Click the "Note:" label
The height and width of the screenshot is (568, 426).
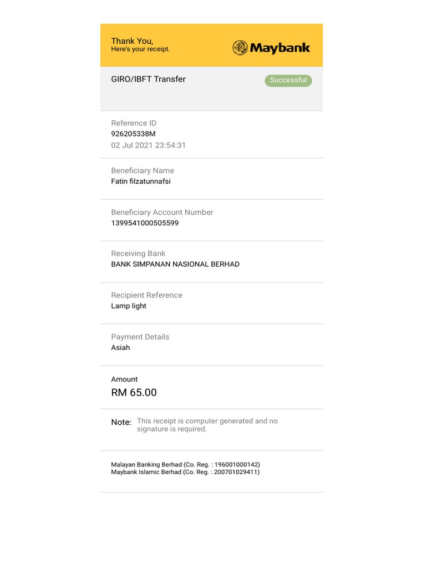tap(121, 422)
